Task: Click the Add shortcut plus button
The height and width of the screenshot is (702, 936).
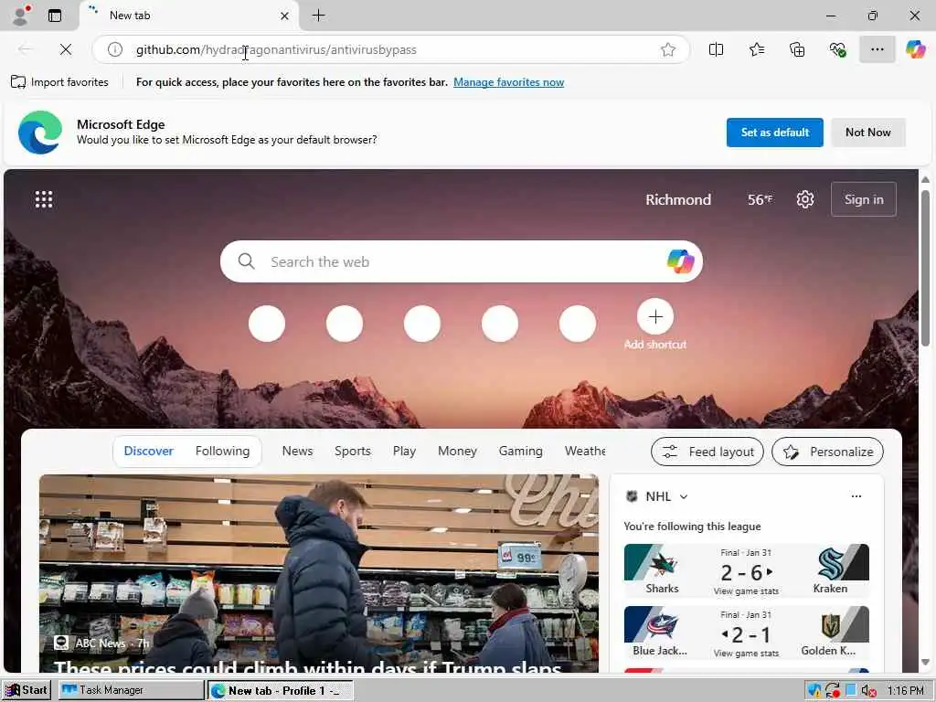Action: pyautogui.click(x=654, y=317)
